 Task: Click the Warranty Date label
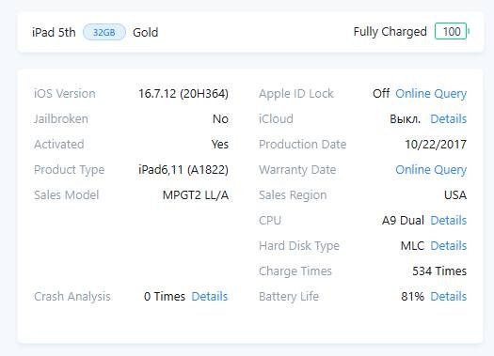pos(297,170)
